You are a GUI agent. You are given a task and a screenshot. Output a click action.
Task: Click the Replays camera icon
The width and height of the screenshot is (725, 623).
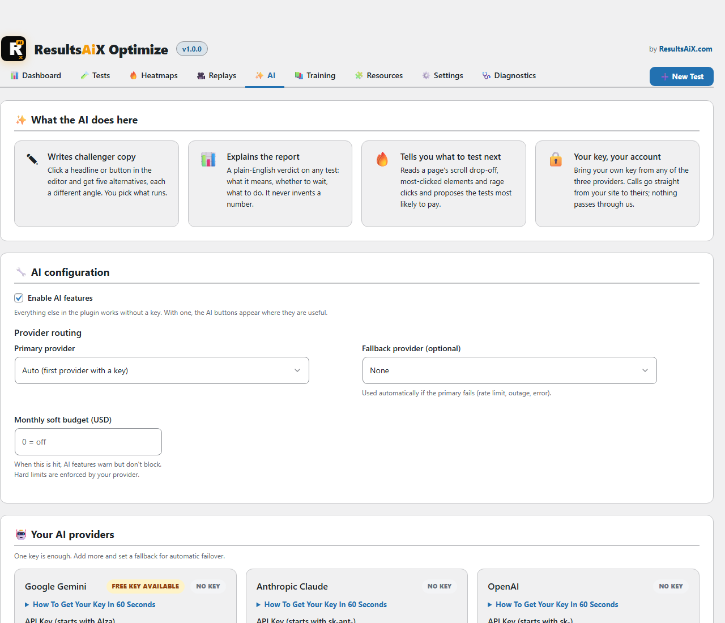point(201,75)
